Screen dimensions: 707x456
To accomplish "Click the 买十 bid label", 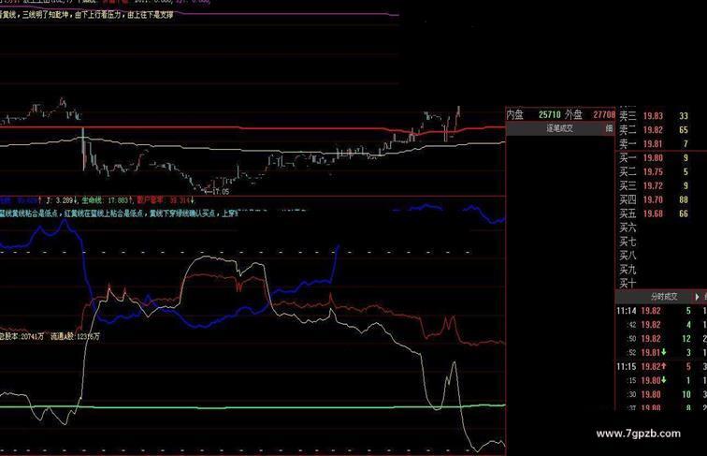I will [628, 284].
